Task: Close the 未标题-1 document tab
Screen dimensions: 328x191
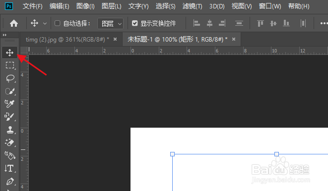Action: point(234,39)
